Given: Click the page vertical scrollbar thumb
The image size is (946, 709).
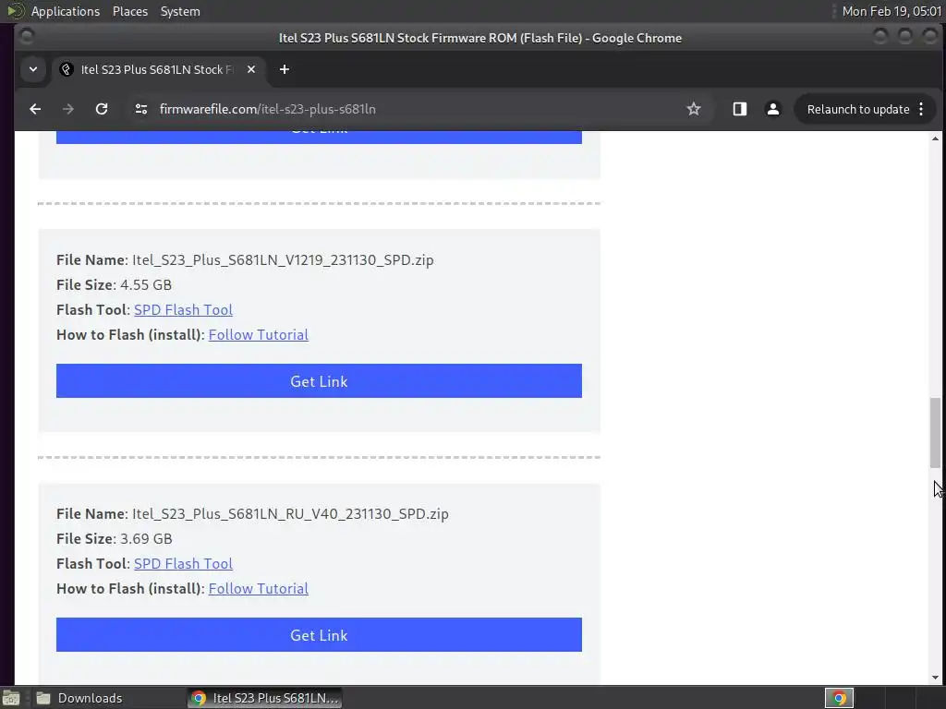Looking at the screenshot, I should click(935, 432).
